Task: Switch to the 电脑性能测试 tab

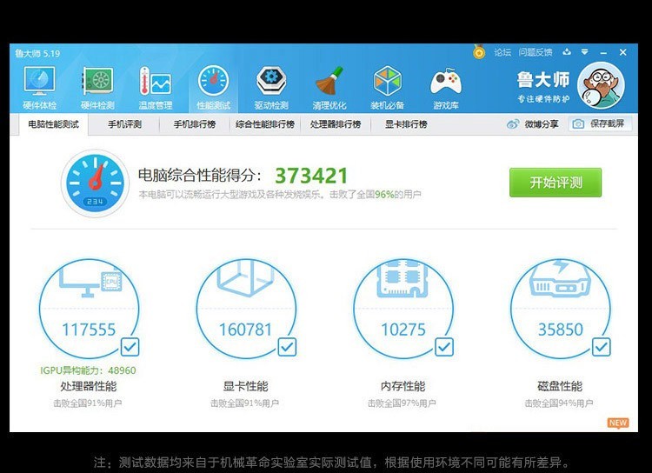Action: pyautogui.click(x=53, y=124)
